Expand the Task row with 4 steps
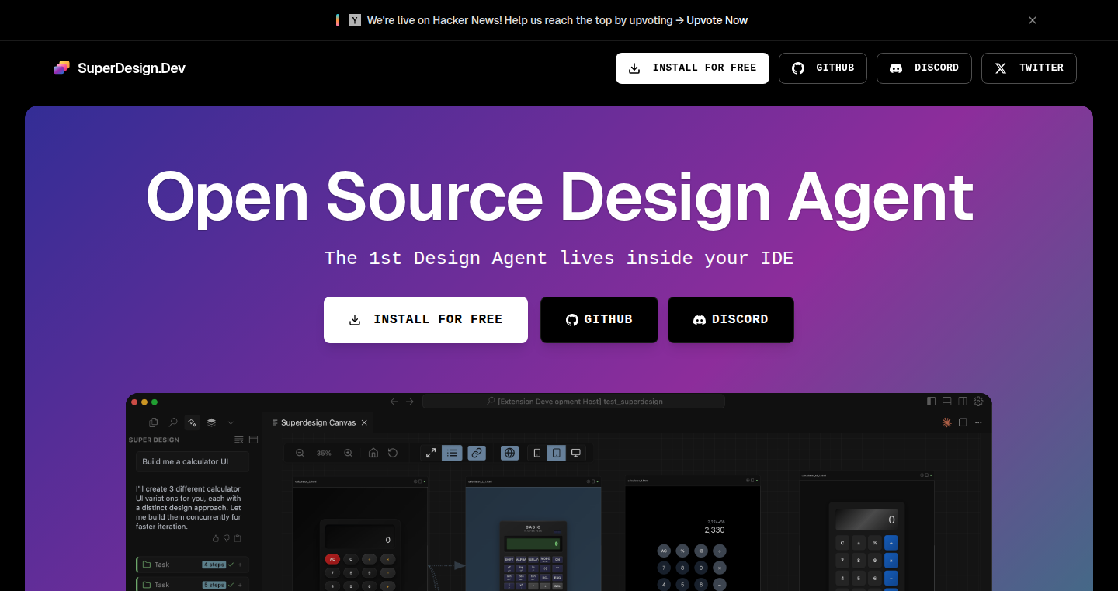 [x=193, y=565]
